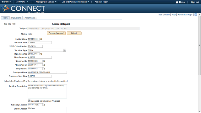Screen dimensions: 201x113
Task: Switch to the Attachments tab
Action: tap(30, 18)
